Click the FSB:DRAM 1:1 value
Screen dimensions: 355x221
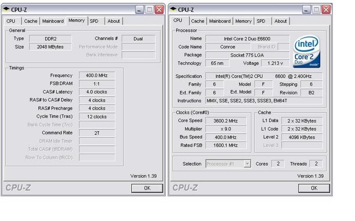pos(97,84)
